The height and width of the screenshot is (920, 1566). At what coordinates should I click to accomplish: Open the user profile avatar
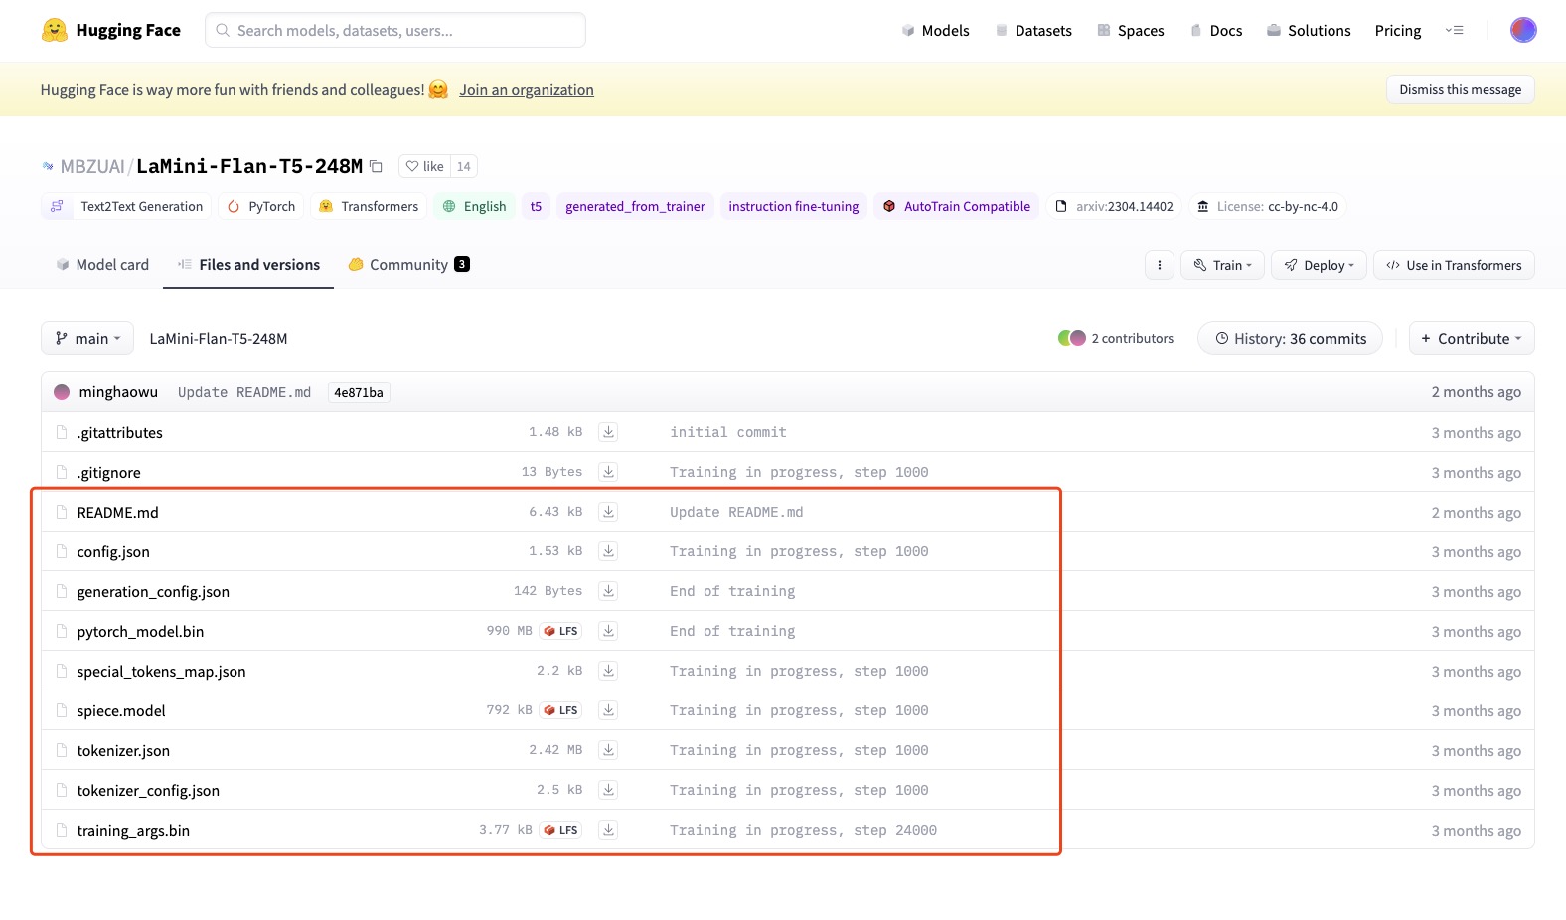click(1523, 30)
